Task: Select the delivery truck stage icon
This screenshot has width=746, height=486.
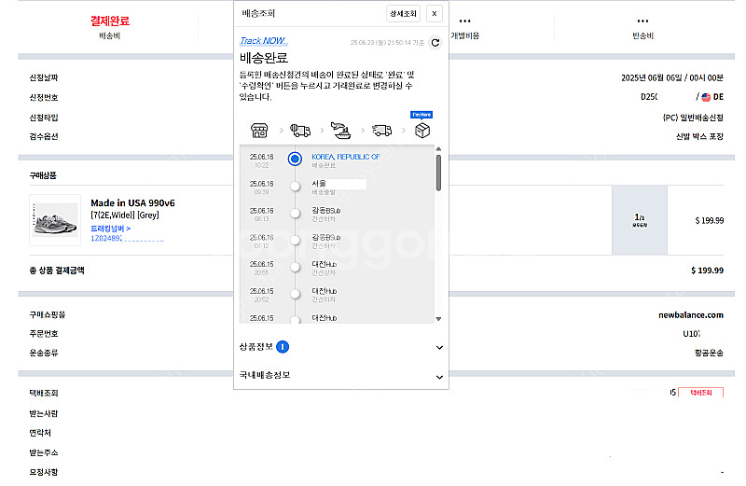Action: [381, 130]
